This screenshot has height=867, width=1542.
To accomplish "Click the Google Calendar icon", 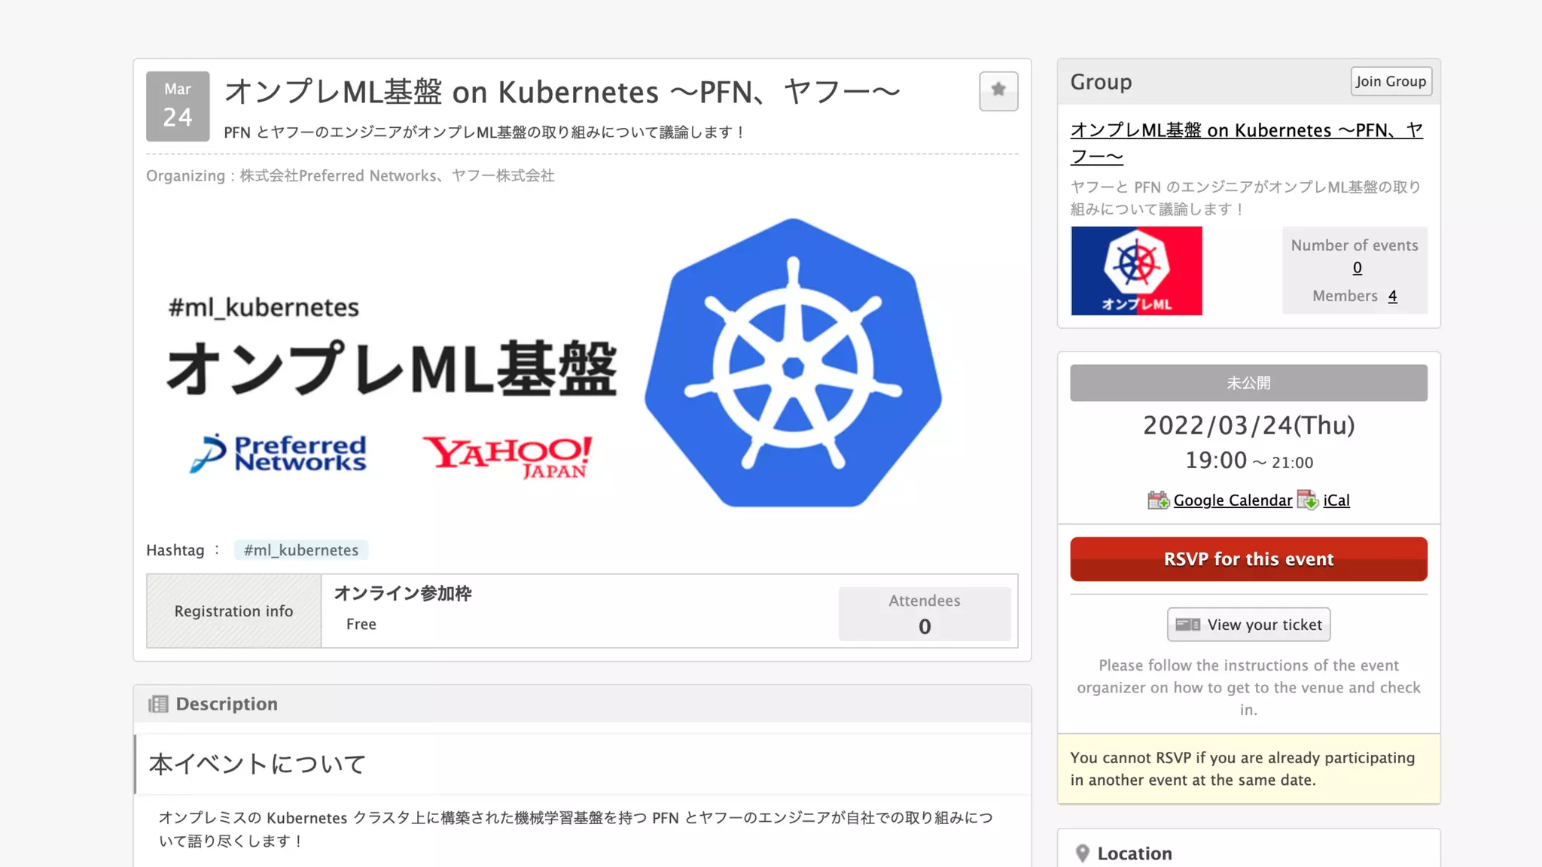I will coord(1158,500).
